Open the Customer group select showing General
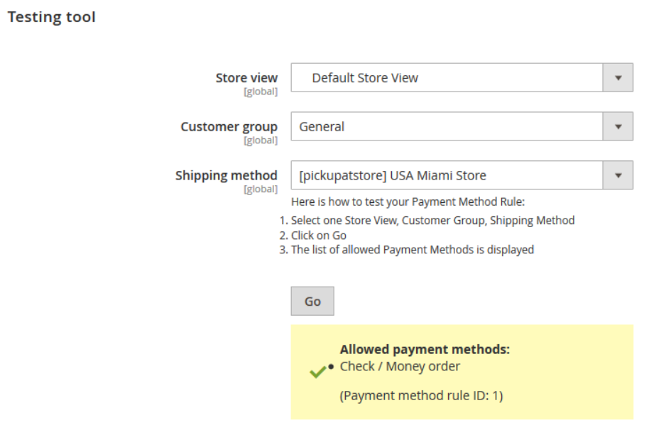 pyautogui.click(x=447, y=127)
